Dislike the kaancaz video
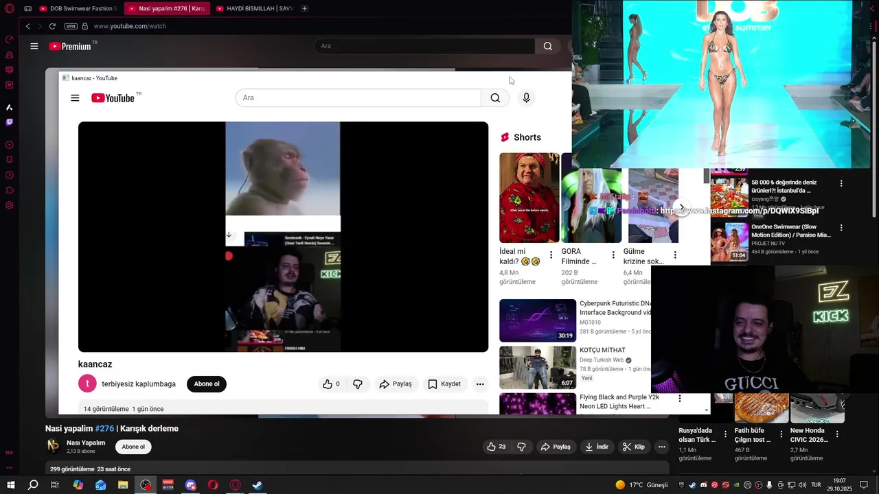Screen dimensions: 879x494 click(x=358, y=384)
